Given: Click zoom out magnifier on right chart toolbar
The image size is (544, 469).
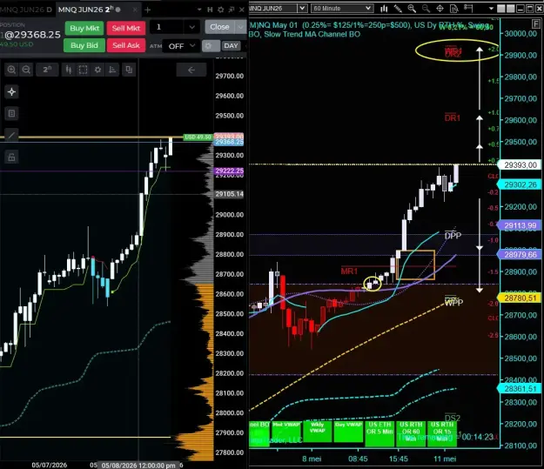Looking at the screenshot, I should (x=426, y=9).
